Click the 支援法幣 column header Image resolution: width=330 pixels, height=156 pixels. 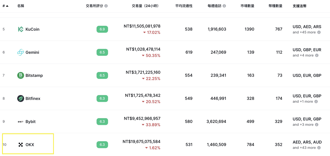point(300,6)
